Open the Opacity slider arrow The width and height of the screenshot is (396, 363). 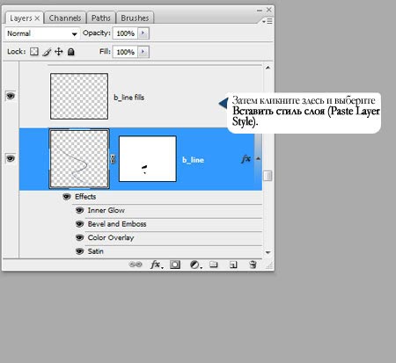(x=143, y=33)
